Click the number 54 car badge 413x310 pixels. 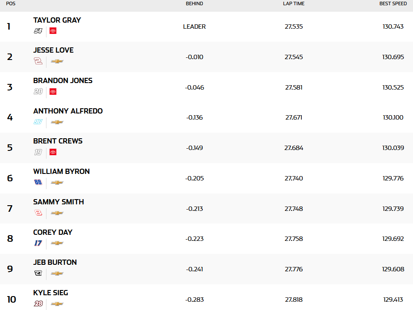(38, 31)
